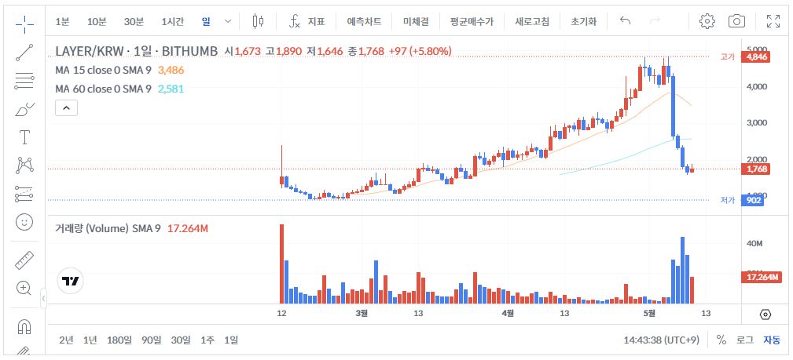Select the trend line drawing tool

pyautogui.click(x=24, y=52)
